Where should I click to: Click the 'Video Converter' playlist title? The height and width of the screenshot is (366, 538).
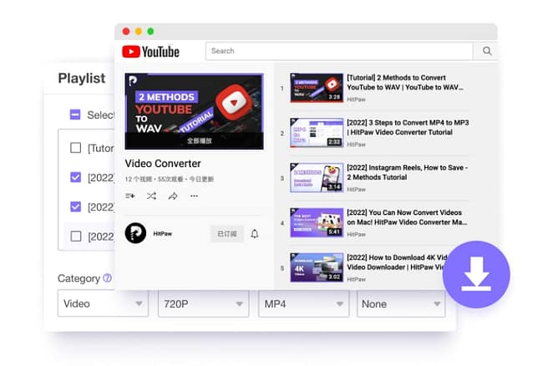click(x=163, y=164)
